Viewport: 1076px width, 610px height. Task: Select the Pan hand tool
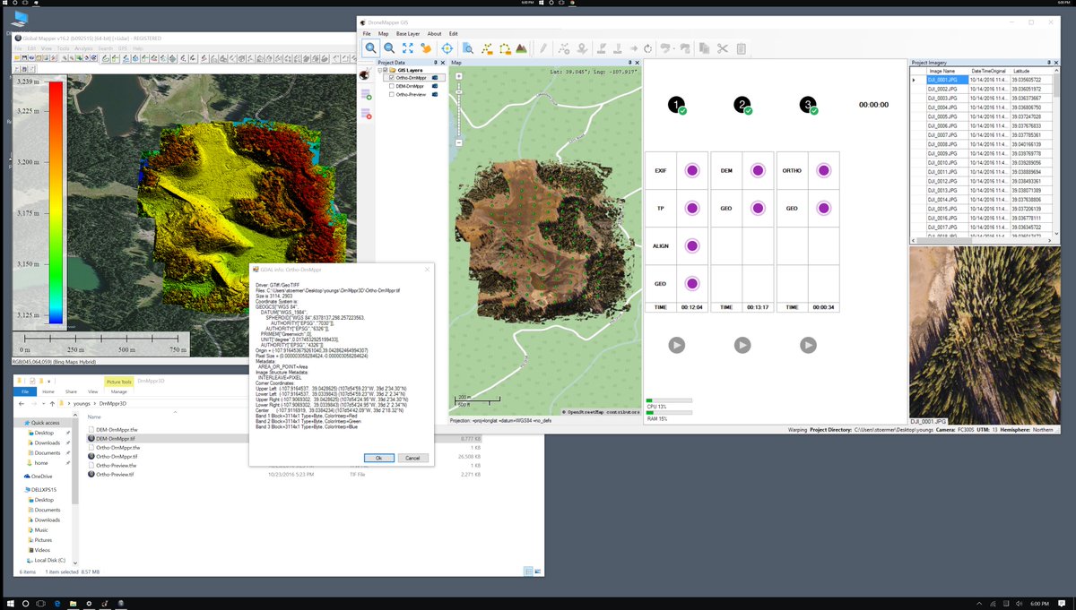(427, 48)
